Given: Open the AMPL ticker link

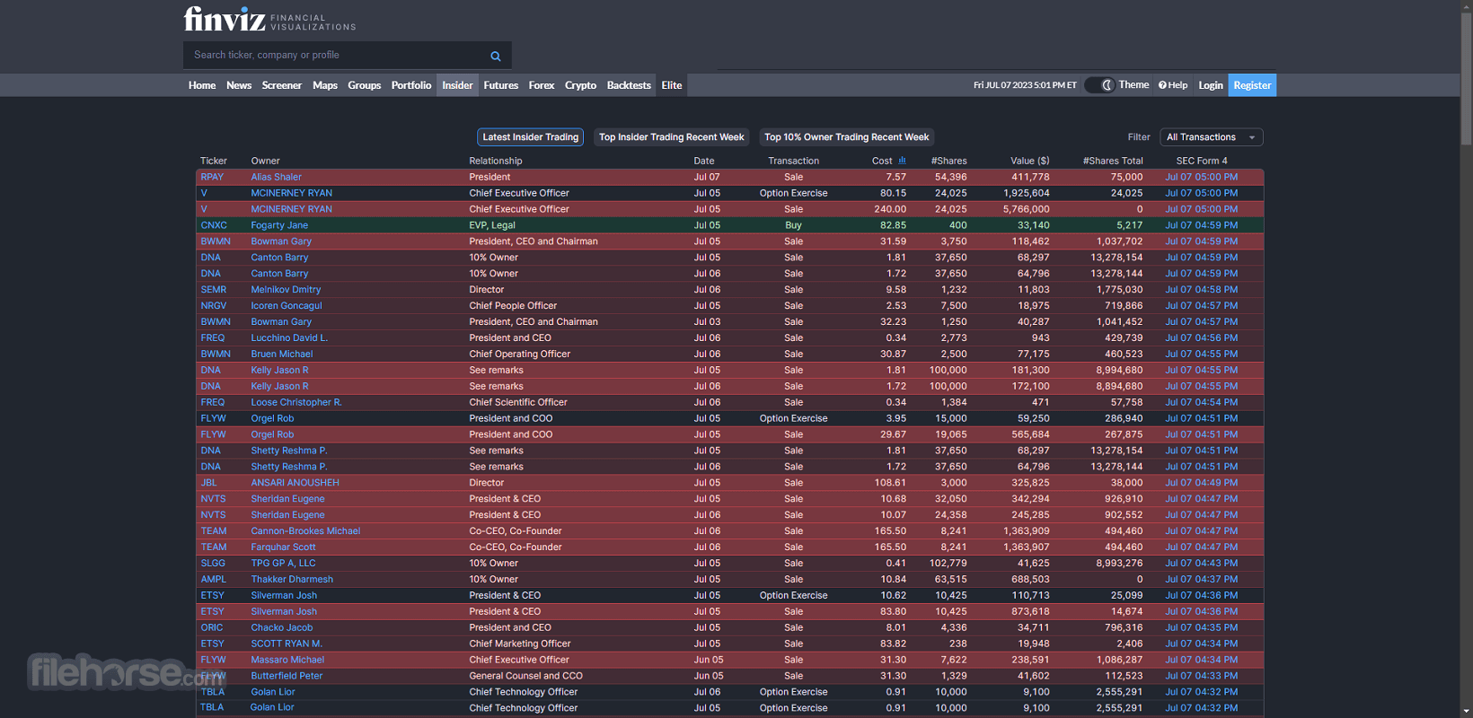Looking at the screenshot, I should pyautogui.click(x=214, y=580).
